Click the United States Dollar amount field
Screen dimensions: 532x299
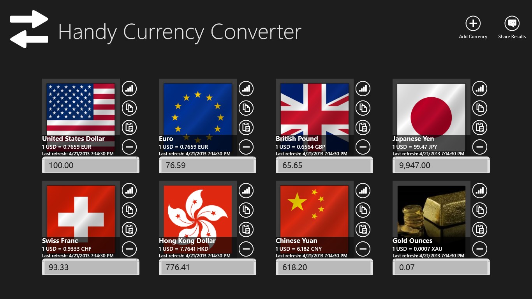click(90, 165)
